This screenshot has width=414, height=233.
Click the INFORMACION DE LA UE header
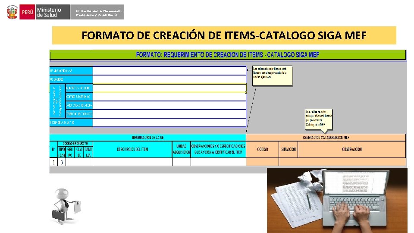coord(147,137)
